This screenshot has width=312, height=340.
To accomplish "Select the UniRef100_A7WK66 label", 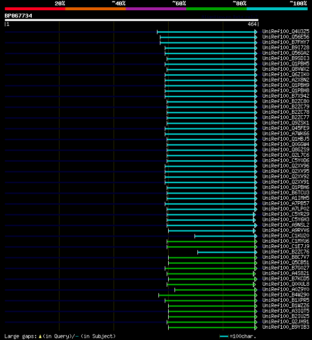I will 286,133.
